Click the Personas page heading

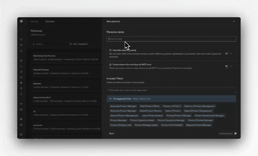(x=36, y=31)
